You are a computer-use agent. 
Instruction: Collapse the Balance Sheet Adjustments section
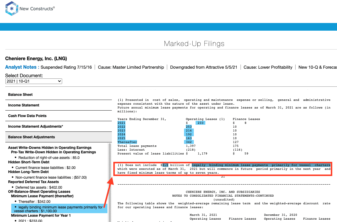point(59,137)
